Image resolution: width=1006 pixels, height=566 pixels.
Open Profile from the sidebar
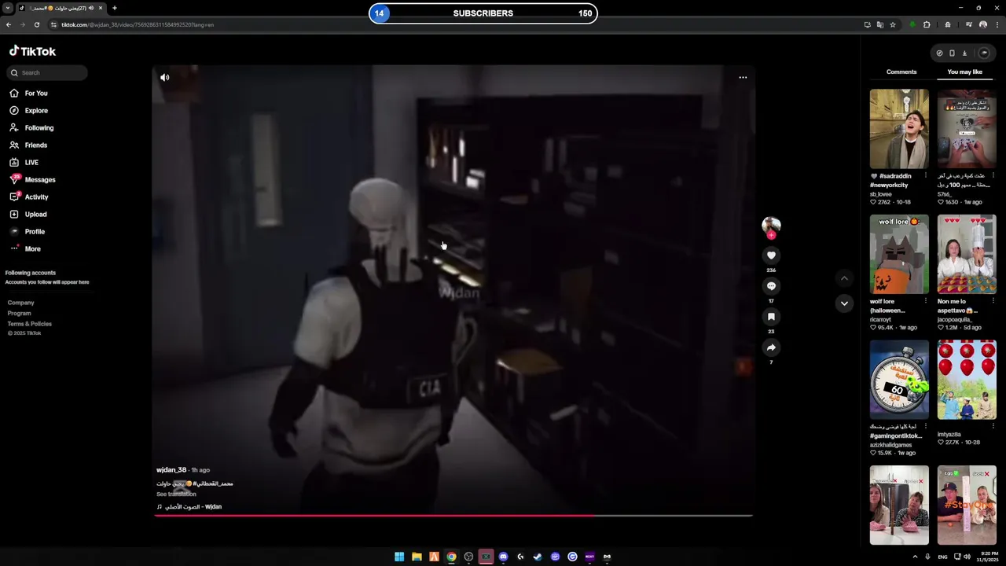pyautogui.click(x=27, y=232)
